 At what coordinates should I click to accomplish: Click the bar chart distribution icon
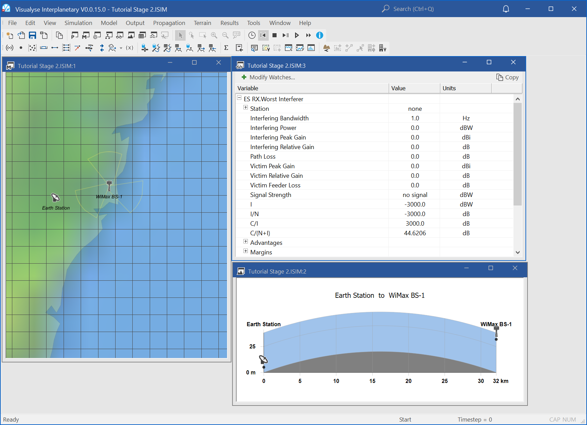coord(311,48)
